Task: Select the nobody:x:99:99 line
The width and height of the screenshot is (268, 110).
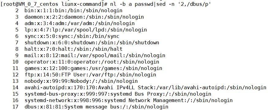Action: point(81,81)
